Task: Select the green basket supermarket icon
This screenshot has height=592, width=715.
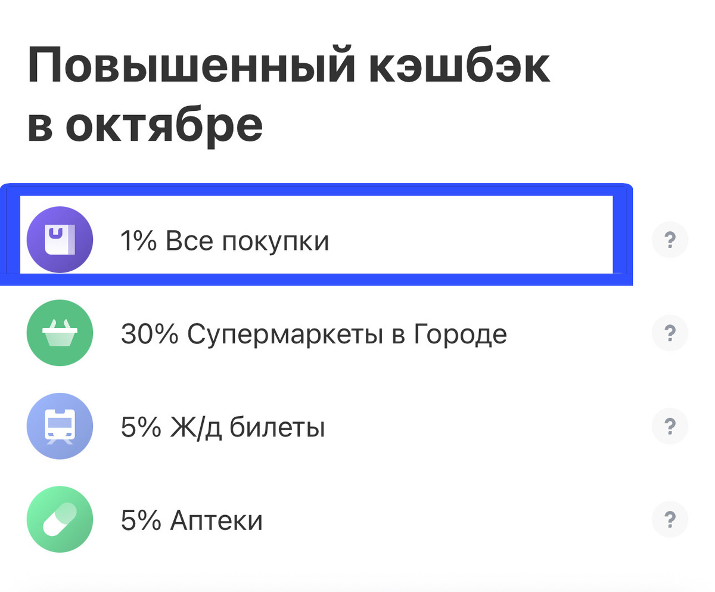Action: pyautogui.click(x=60, y=333)
